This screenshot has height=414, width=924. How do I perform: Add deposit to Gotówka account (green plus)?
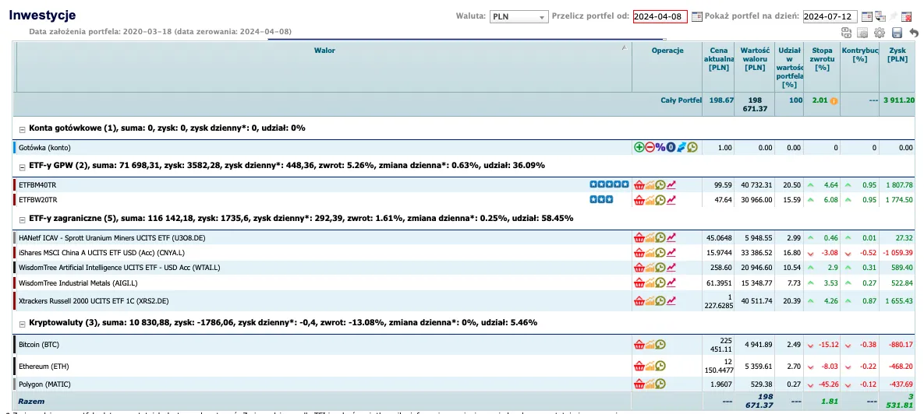[x=639, y=148]
